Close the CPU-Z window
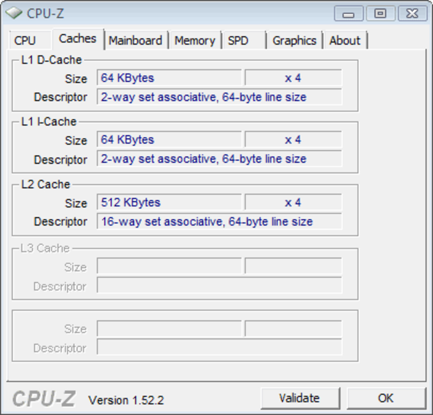Screen dimensions: 433x415 point(412,13)
